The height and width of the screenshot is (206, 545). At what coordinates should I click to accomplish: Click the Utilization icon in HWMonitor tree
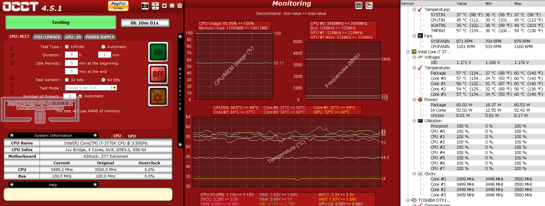tap(420, 121)
